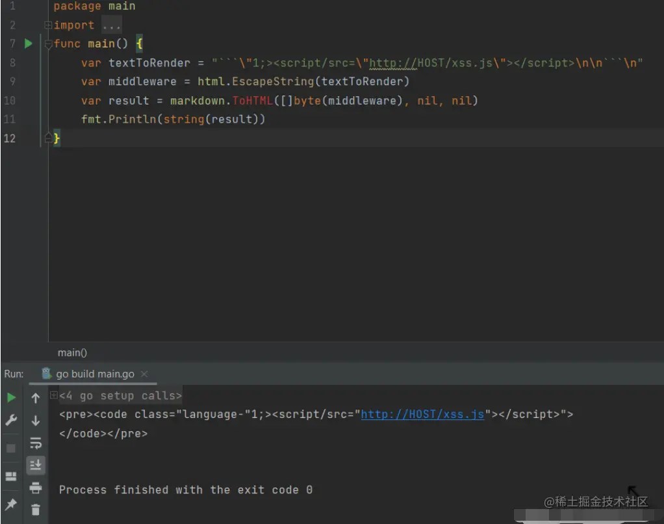This screenshot has width=664, height=524.
Task: Click the </code></pre> console output line
Action: coord(103,434)
